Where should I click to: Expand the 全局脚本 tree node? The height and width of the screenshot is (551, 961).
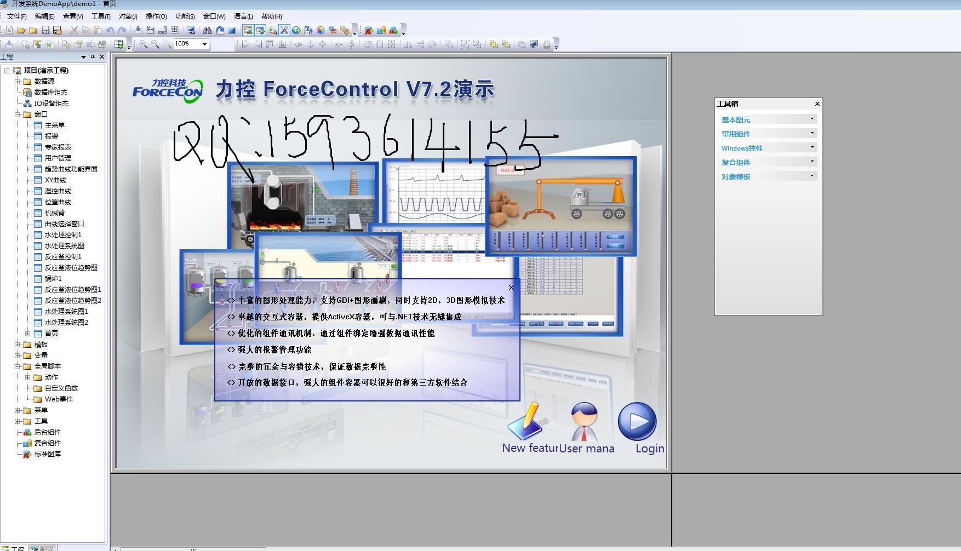point(18,366)
